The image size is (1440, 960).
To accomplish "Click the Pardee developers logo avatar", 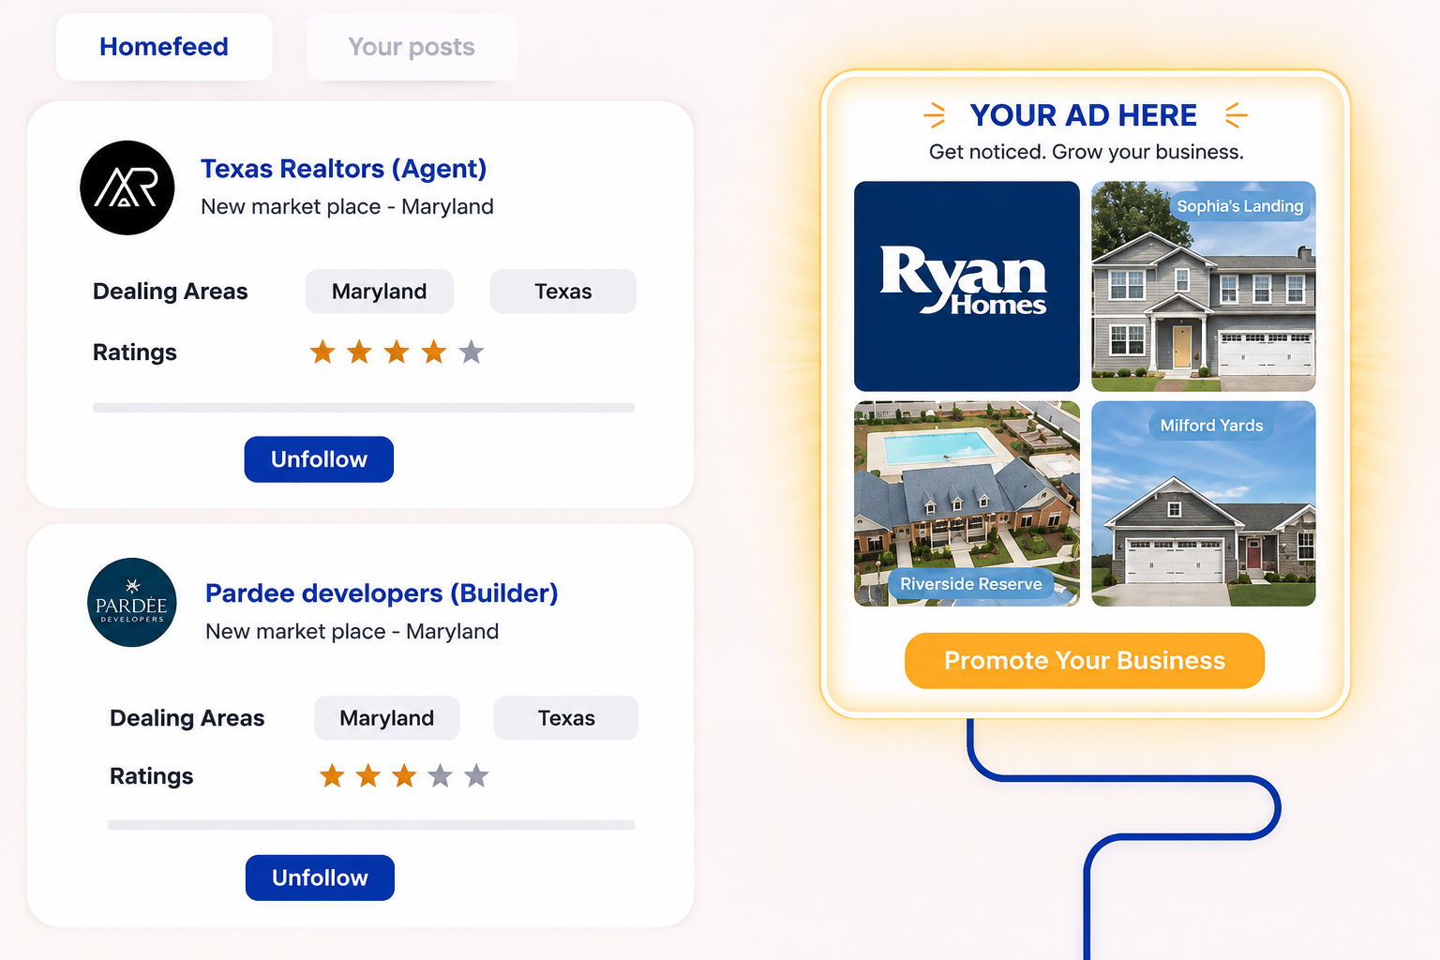I will [132, 603].
